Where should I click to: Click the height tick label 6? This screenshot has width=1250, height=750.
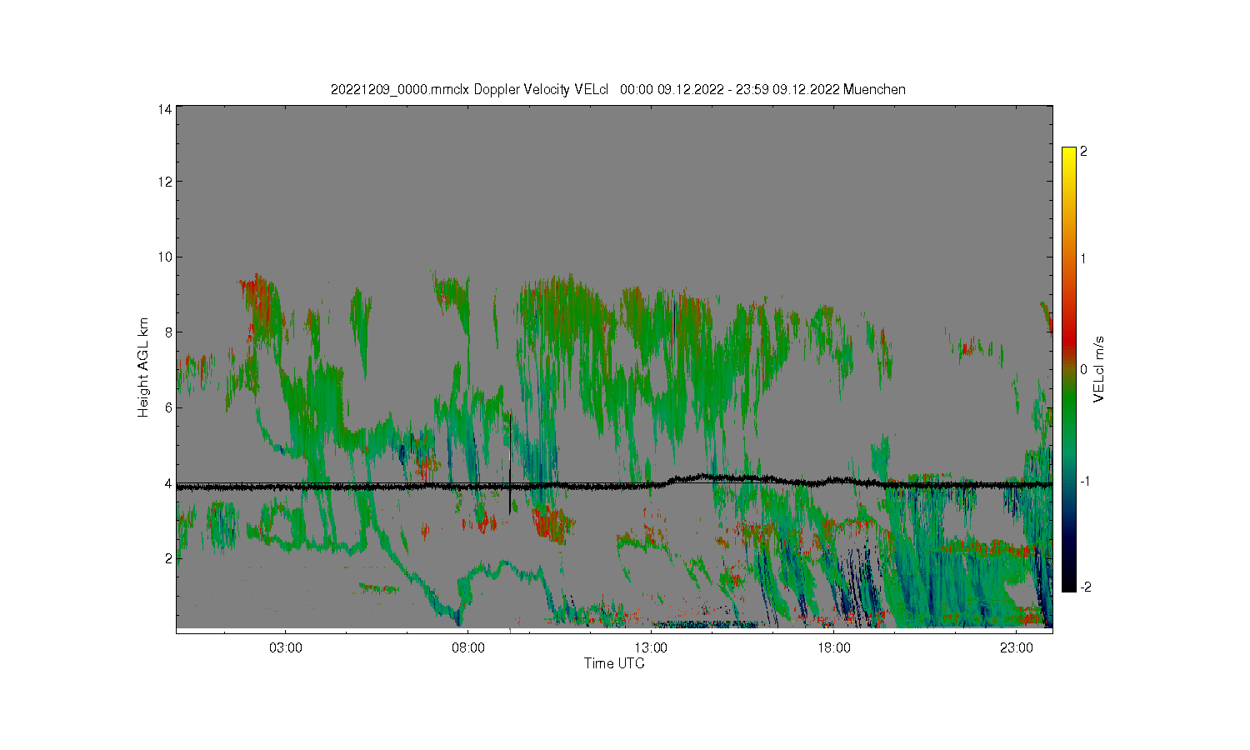coord(168,407)
